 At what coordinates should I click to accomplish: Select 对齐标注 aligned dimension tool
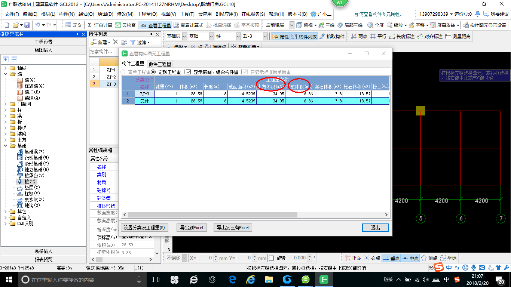[429, 37]
